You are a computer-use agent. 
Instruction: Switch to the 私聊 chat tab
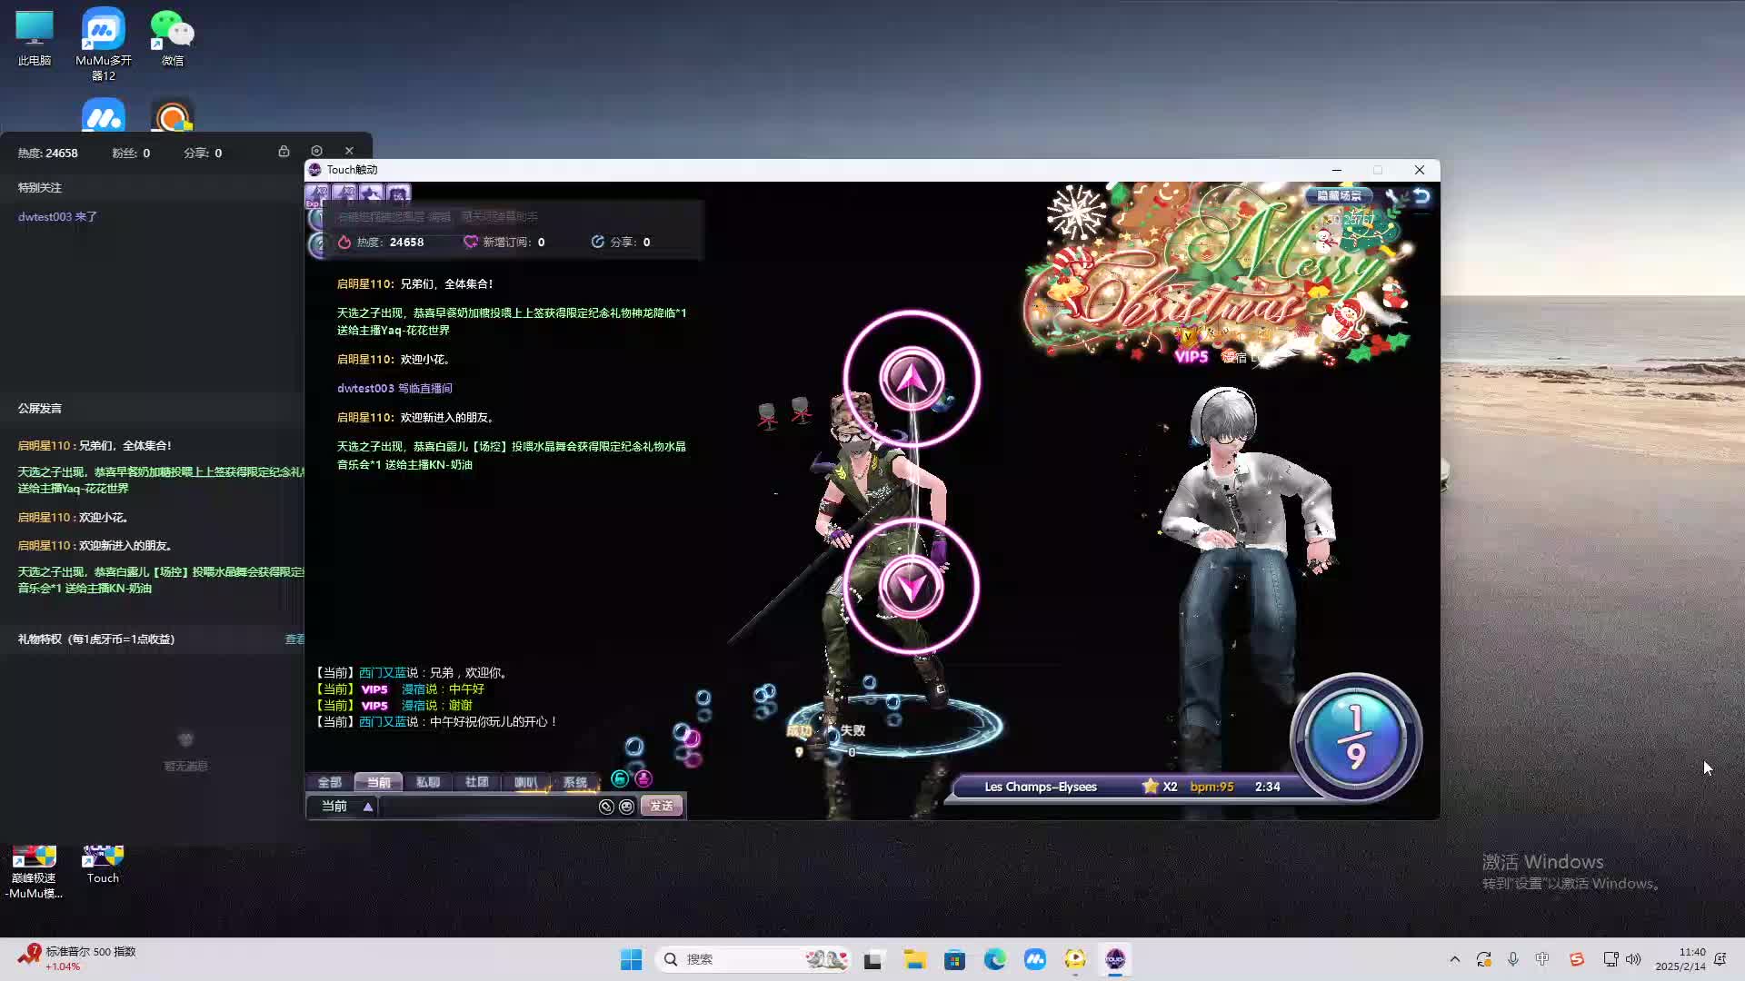point(427,782)
